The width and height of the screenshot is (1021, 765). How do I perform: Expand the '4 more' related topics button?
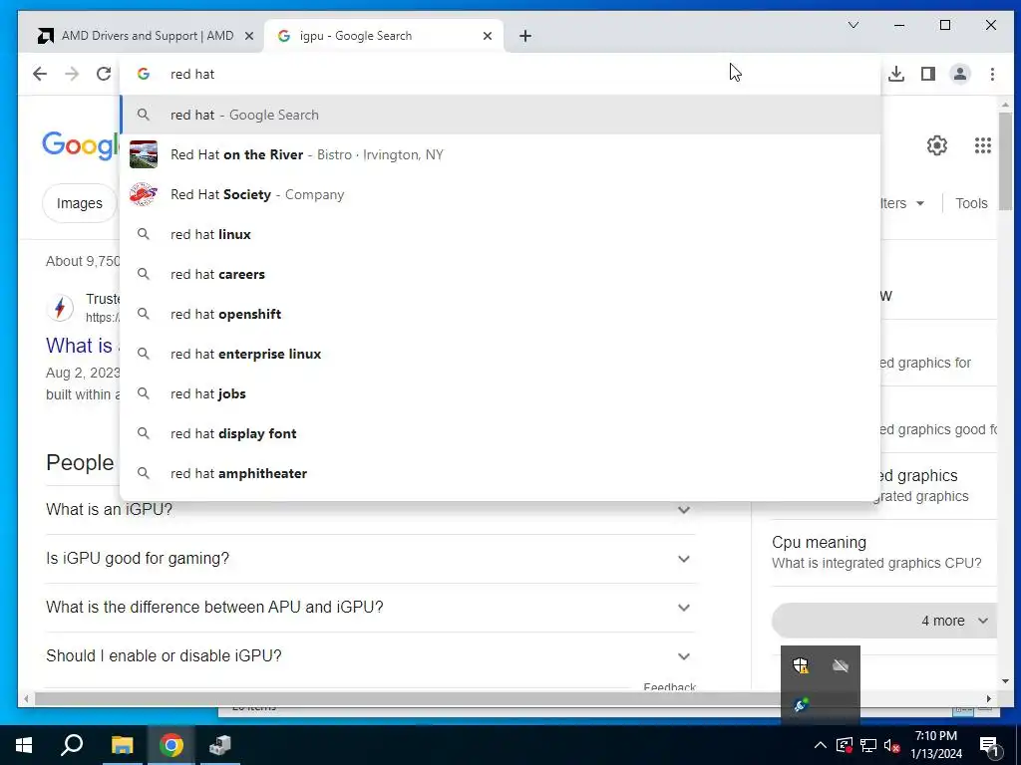click(884, 621)
